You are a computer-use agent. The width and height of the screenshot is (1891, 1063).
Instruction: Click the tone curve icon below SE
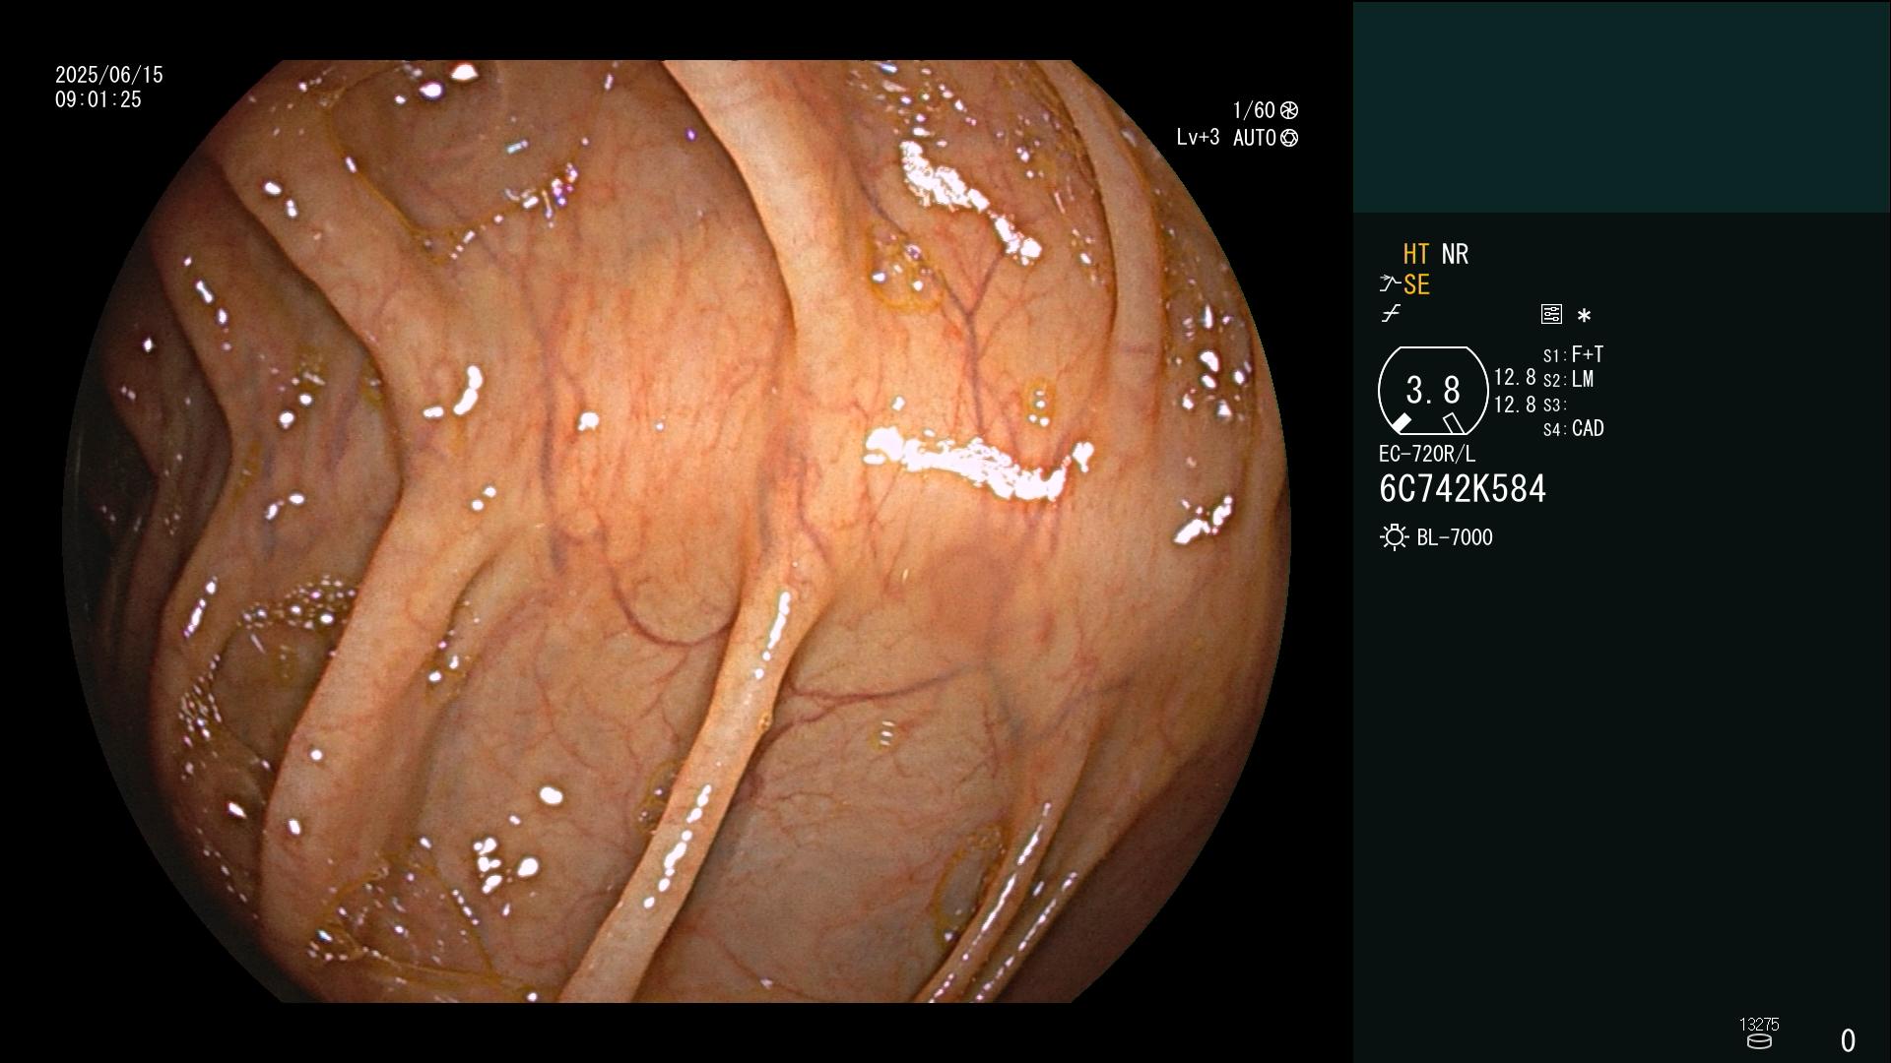click(x=1391, y=314)
